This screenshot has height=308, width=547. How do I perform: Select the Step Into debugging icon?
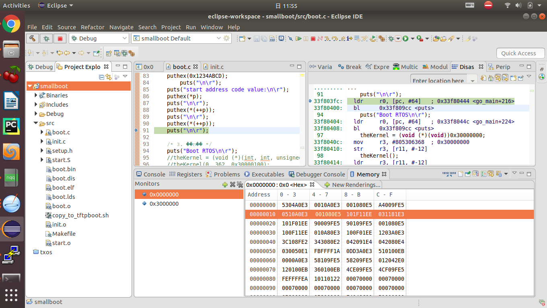click(x=327, y=38)
